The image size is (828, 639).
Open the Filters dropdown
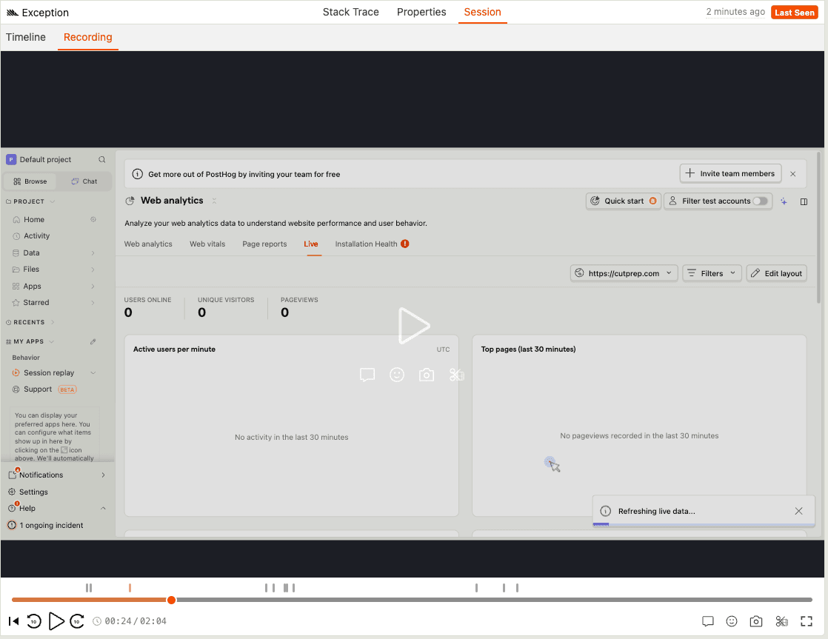click(x=712, y=273)
